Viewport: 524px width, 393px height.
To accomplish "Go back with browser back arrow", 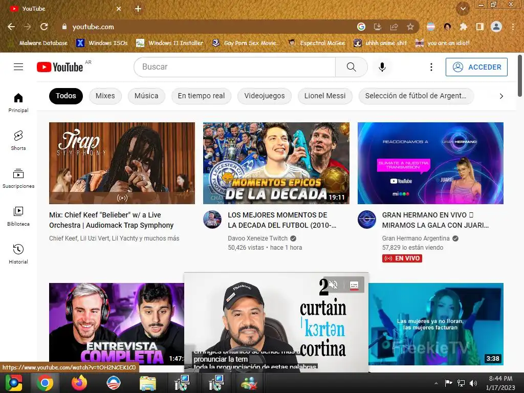I will [11, 27].
